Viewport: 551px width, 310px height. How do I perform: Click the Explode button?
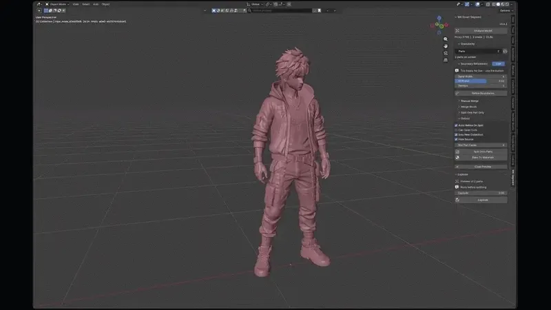(481, 200)
